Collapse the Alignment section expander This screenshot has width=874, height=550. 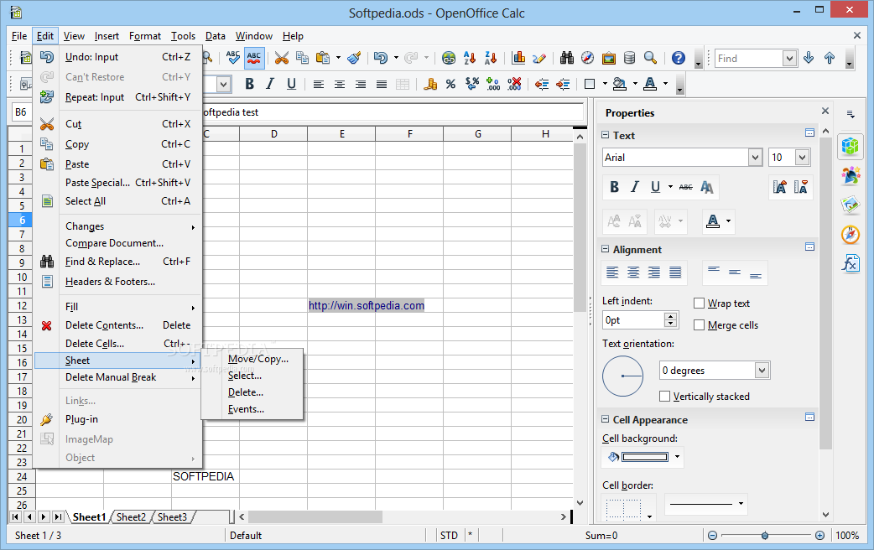point(606,249)
